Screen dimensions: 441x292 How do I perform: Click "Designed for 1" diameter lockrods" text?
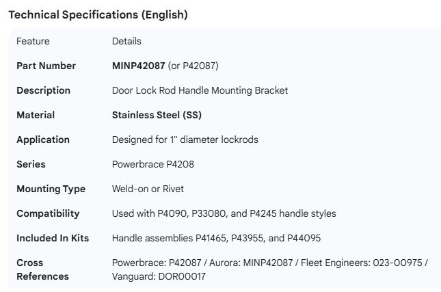185,140
